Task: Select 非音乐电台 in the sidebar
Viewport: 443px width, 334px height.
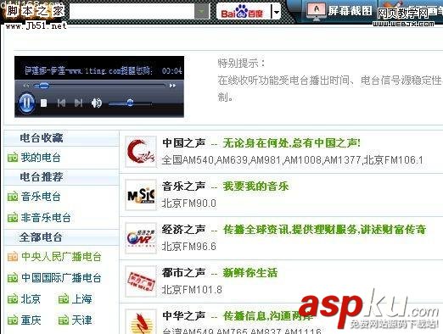Action: 46,218
